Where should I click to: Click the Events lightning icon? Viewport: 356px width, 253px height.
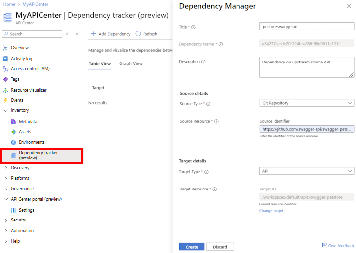(x=5, y=100)
